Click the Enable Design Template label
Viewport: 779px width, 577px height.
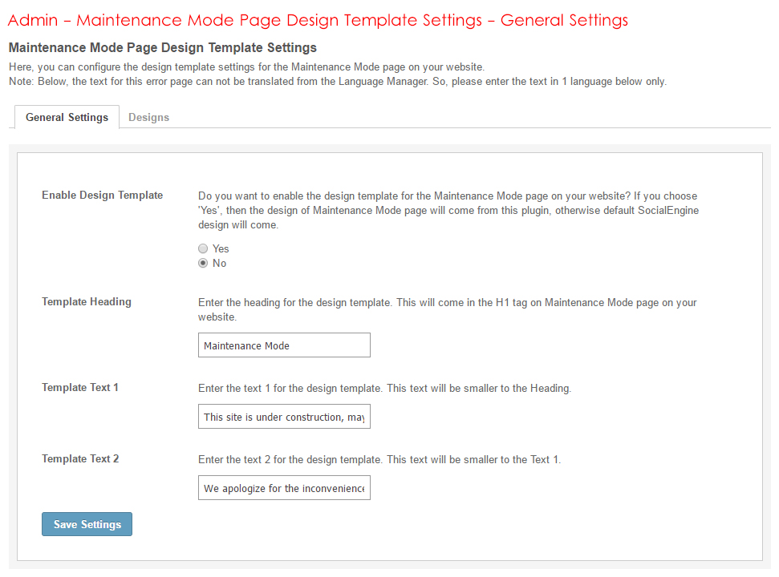click(102, 195)
